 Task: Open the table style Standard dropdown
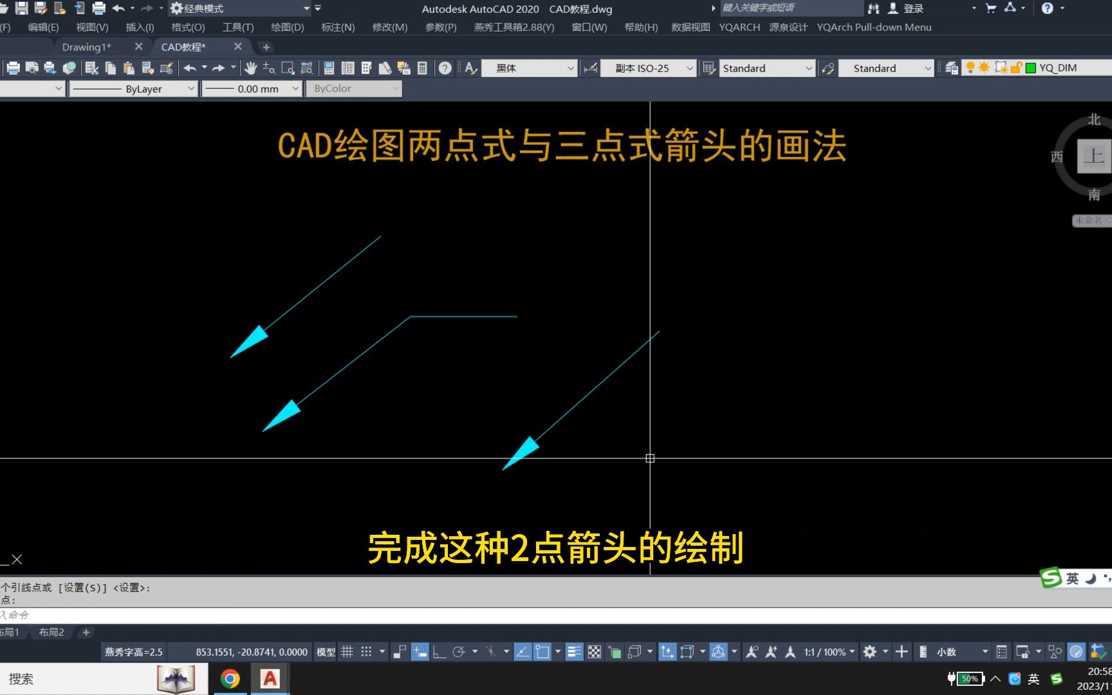coord(767,68)
